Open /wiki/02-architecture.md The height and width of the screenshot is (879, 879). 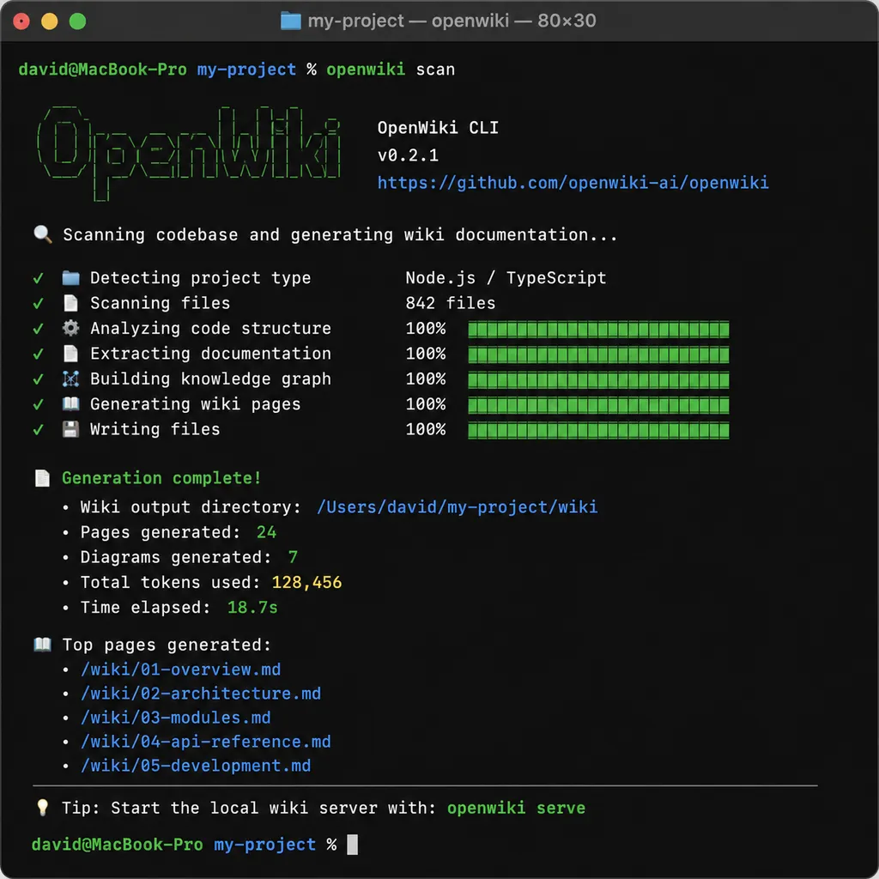201,694
